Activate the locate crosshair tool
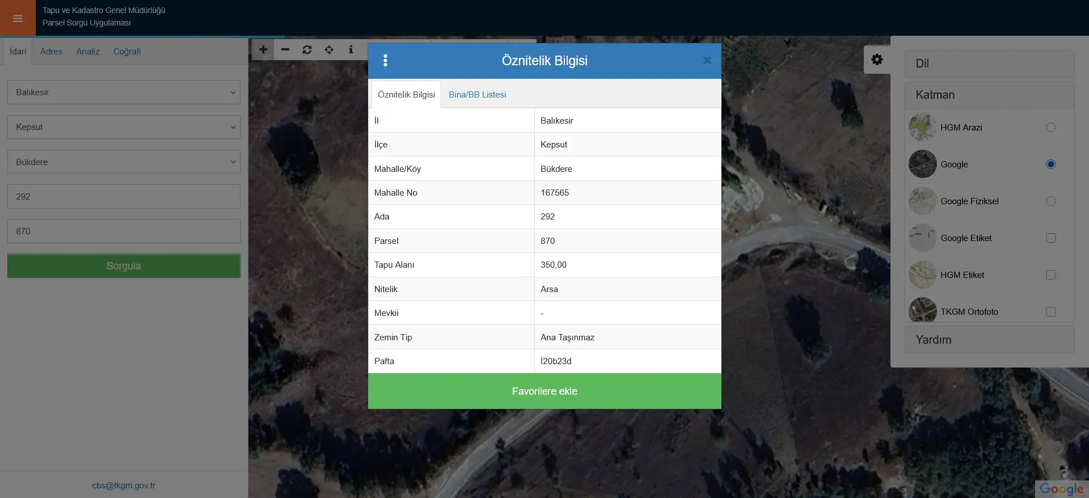This screenshot has height=498, width=1089. click(329, 50)
